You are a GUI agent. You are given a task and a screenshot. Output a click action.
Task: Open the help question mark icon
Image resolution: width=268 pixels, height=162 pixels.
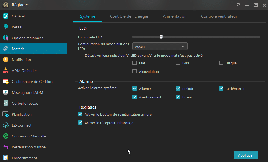pyautogui.click(x=238, y=5)
